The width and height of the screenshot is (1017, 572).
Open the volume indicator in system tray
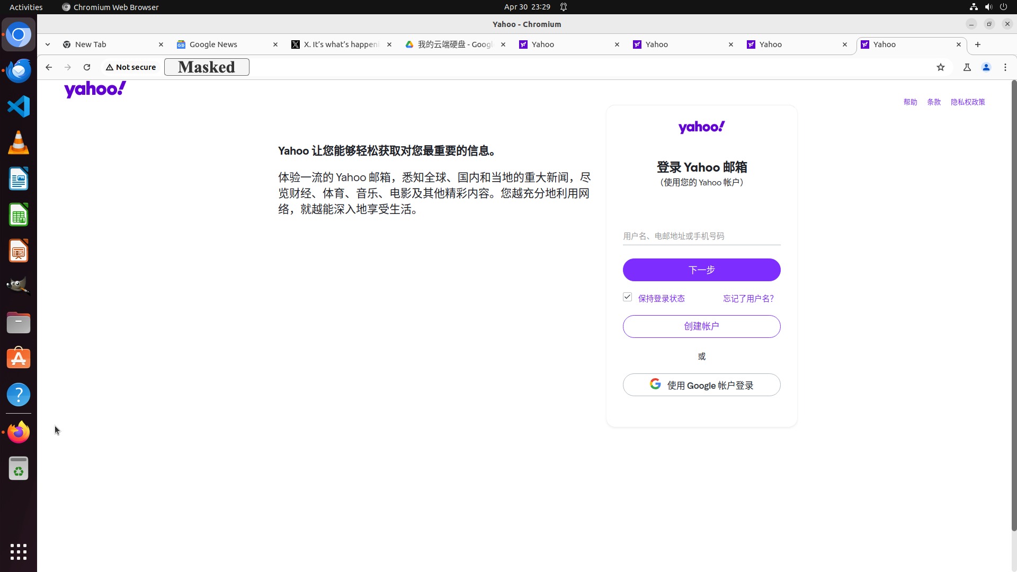(x=988, y=7)
